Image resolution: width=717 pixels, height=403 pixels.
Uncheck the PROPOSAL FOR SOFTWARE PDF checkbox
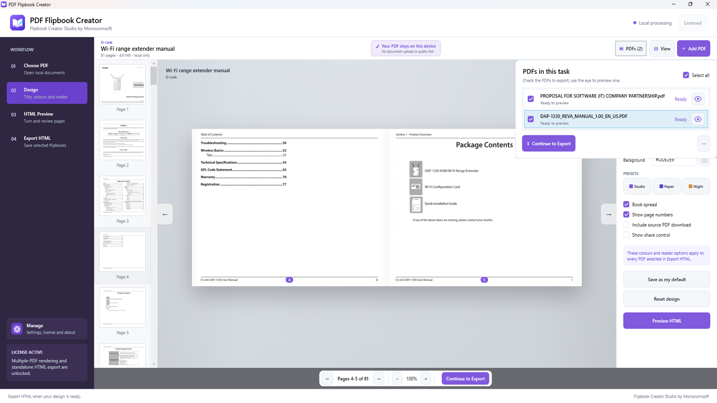tap(530, 99)
